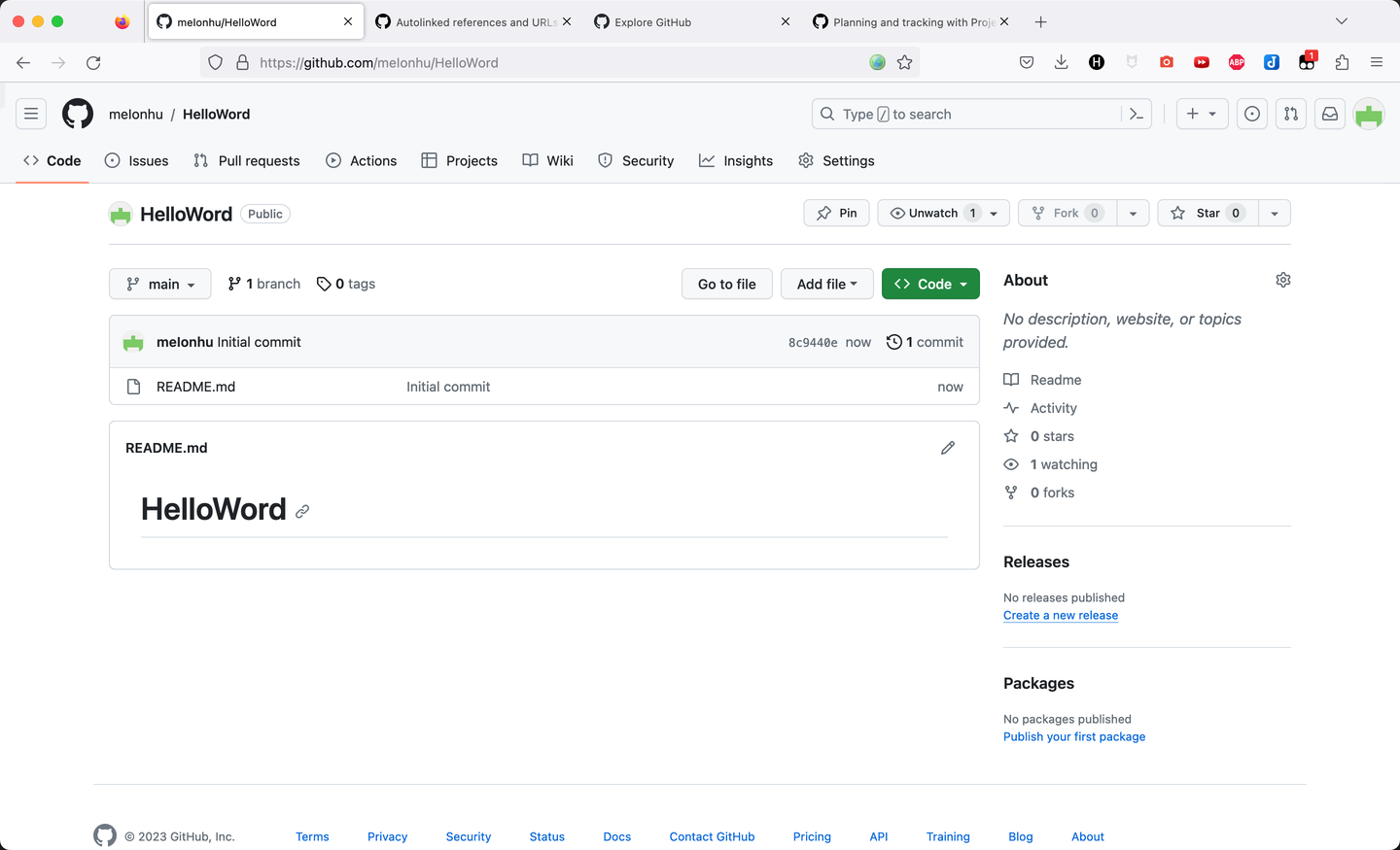Screen dimensions: 1400x850
Task: Expand the Fork options caret dropdown
Action: 1134,213
